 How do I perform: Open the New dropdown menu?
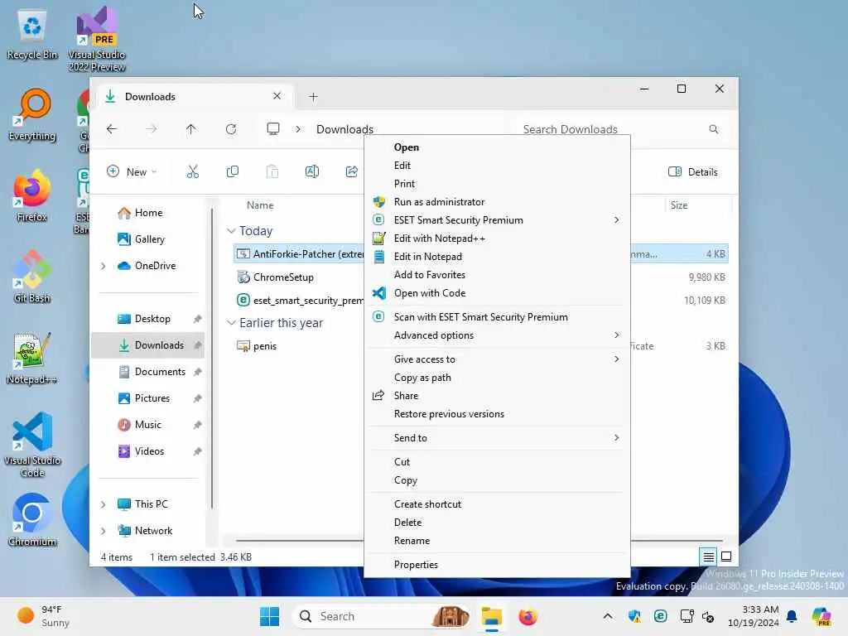[x=132, y=172]
